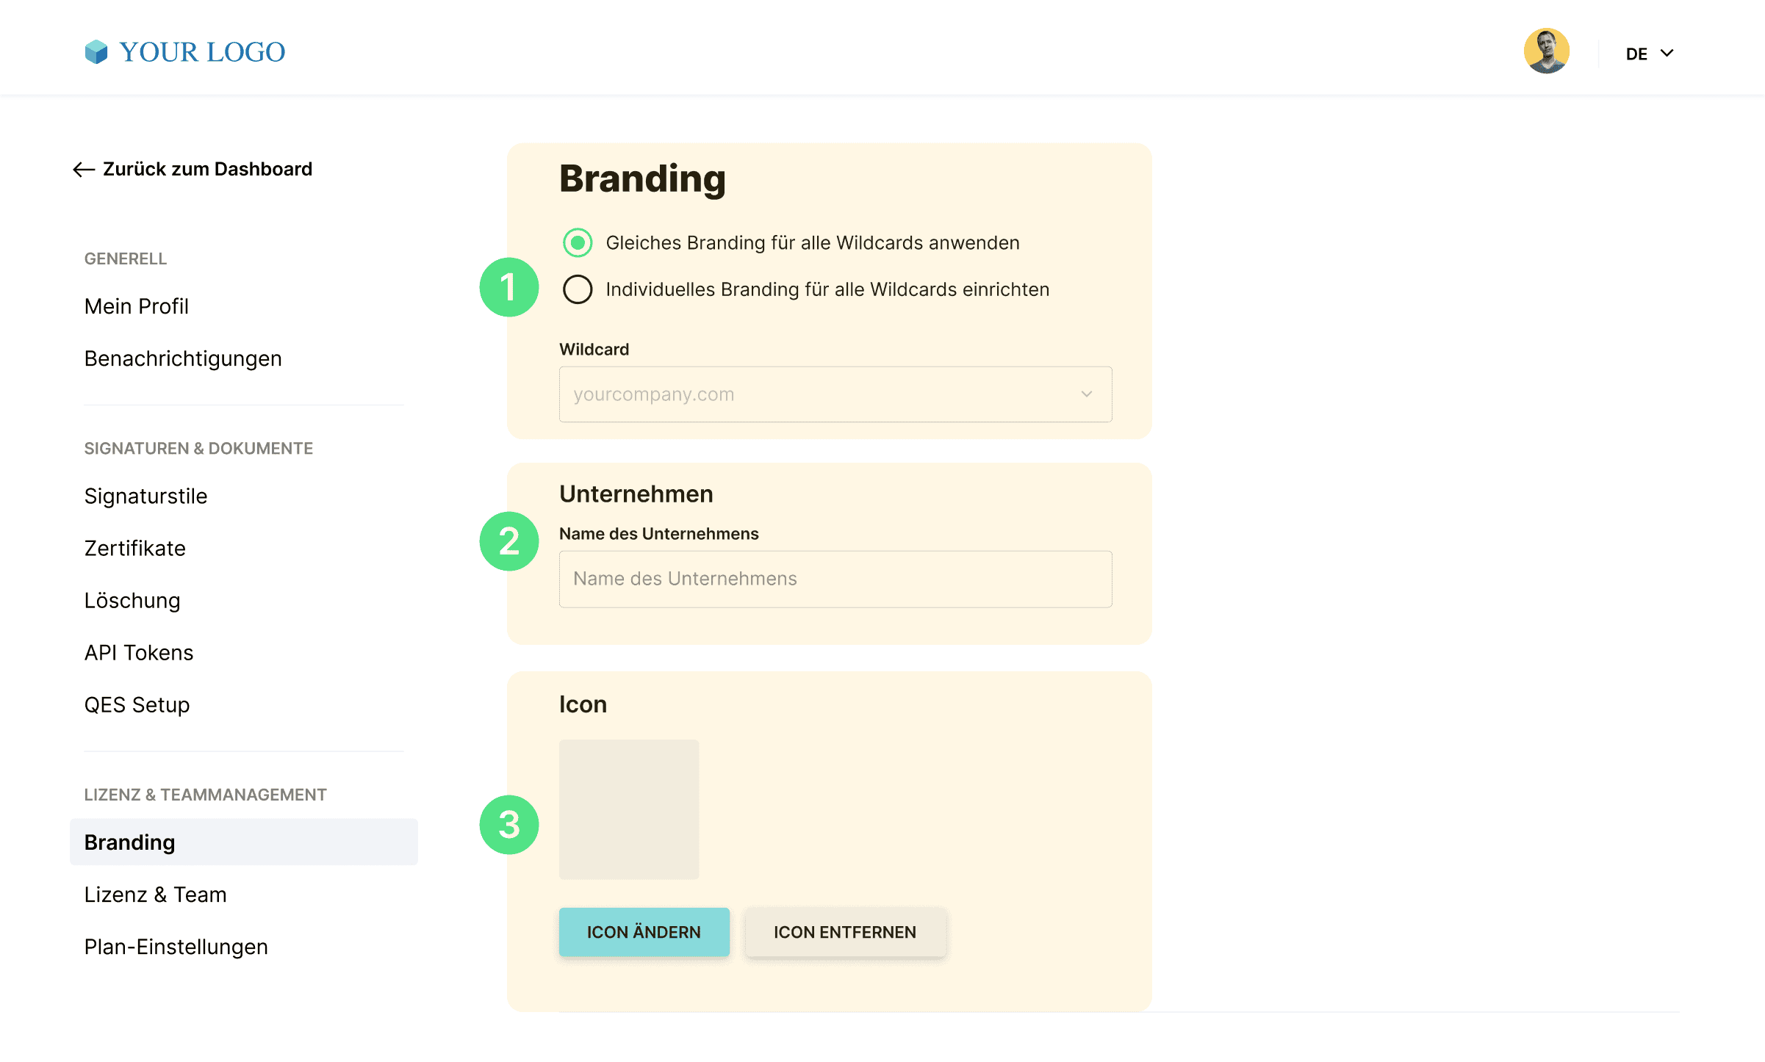Focus the Name des Unternehmens field
Viewport: 1765px width, 1062px height.
(x=835, y=579)
